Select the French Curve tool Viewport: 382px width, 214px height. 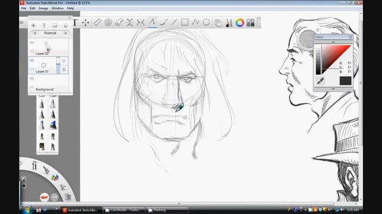[x=119, y=23]
